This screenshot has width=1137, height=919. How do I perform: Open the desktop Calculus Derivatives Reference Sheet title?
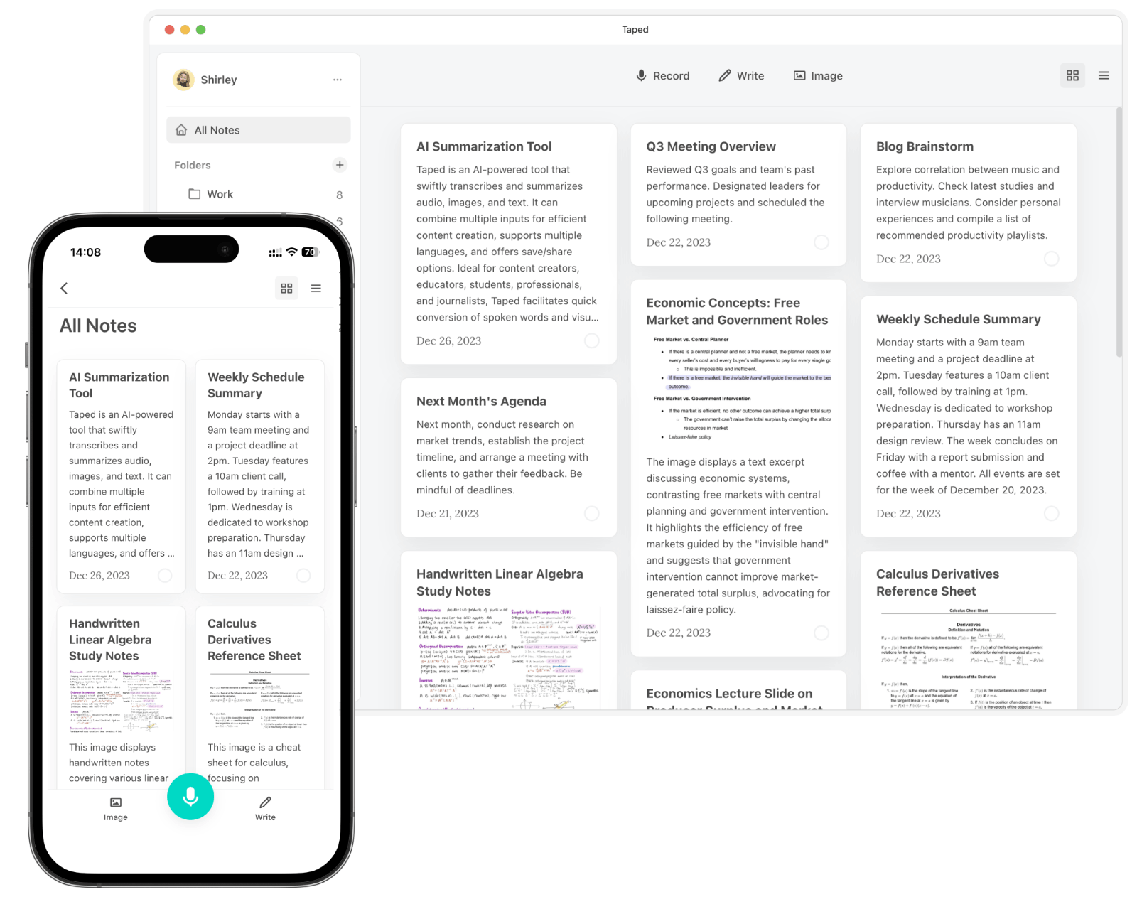937,582
